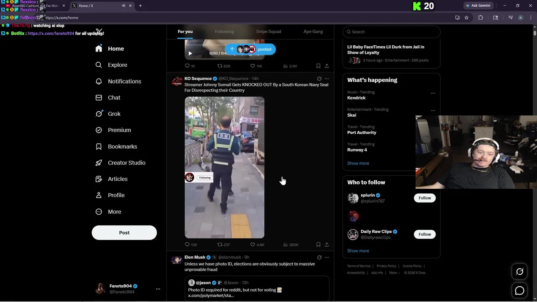Open more options on Elon Musk's post

pos(327,257)
